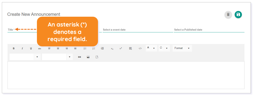Align text right
This screenshot has height=97, width=256.
point(67,48)
